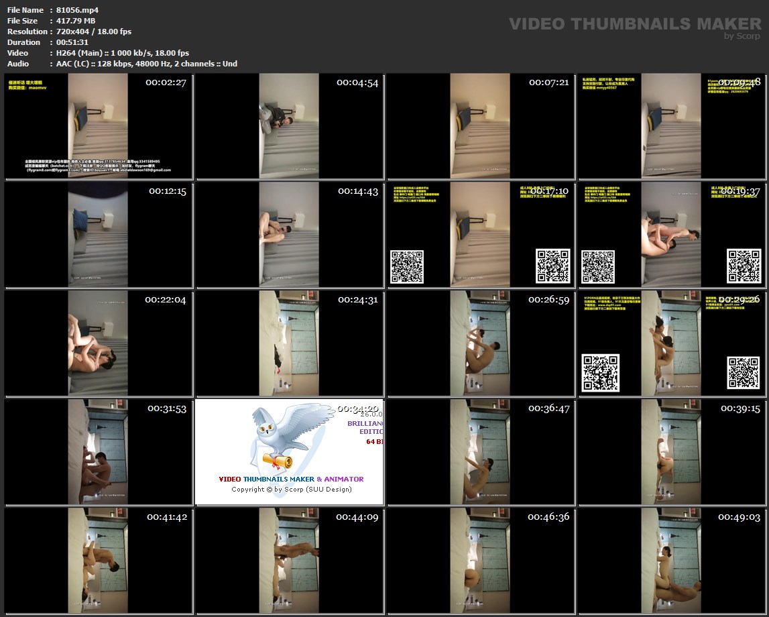Select the thumbnail at 00:02:27
The width and height of the screenshot is (769, 617).
(x=98, y=126)
